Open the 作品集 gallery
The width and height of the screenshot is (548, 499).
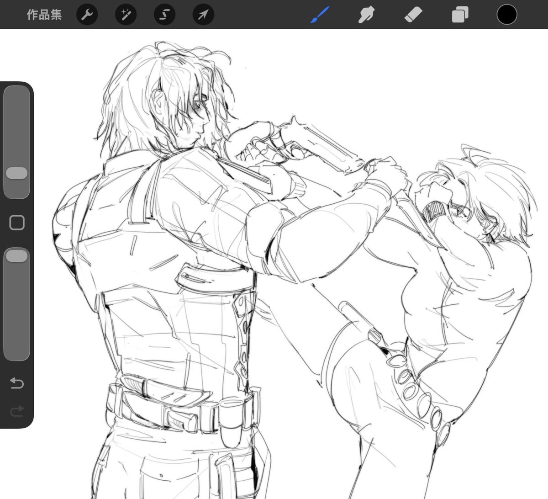tap(44, 15)
